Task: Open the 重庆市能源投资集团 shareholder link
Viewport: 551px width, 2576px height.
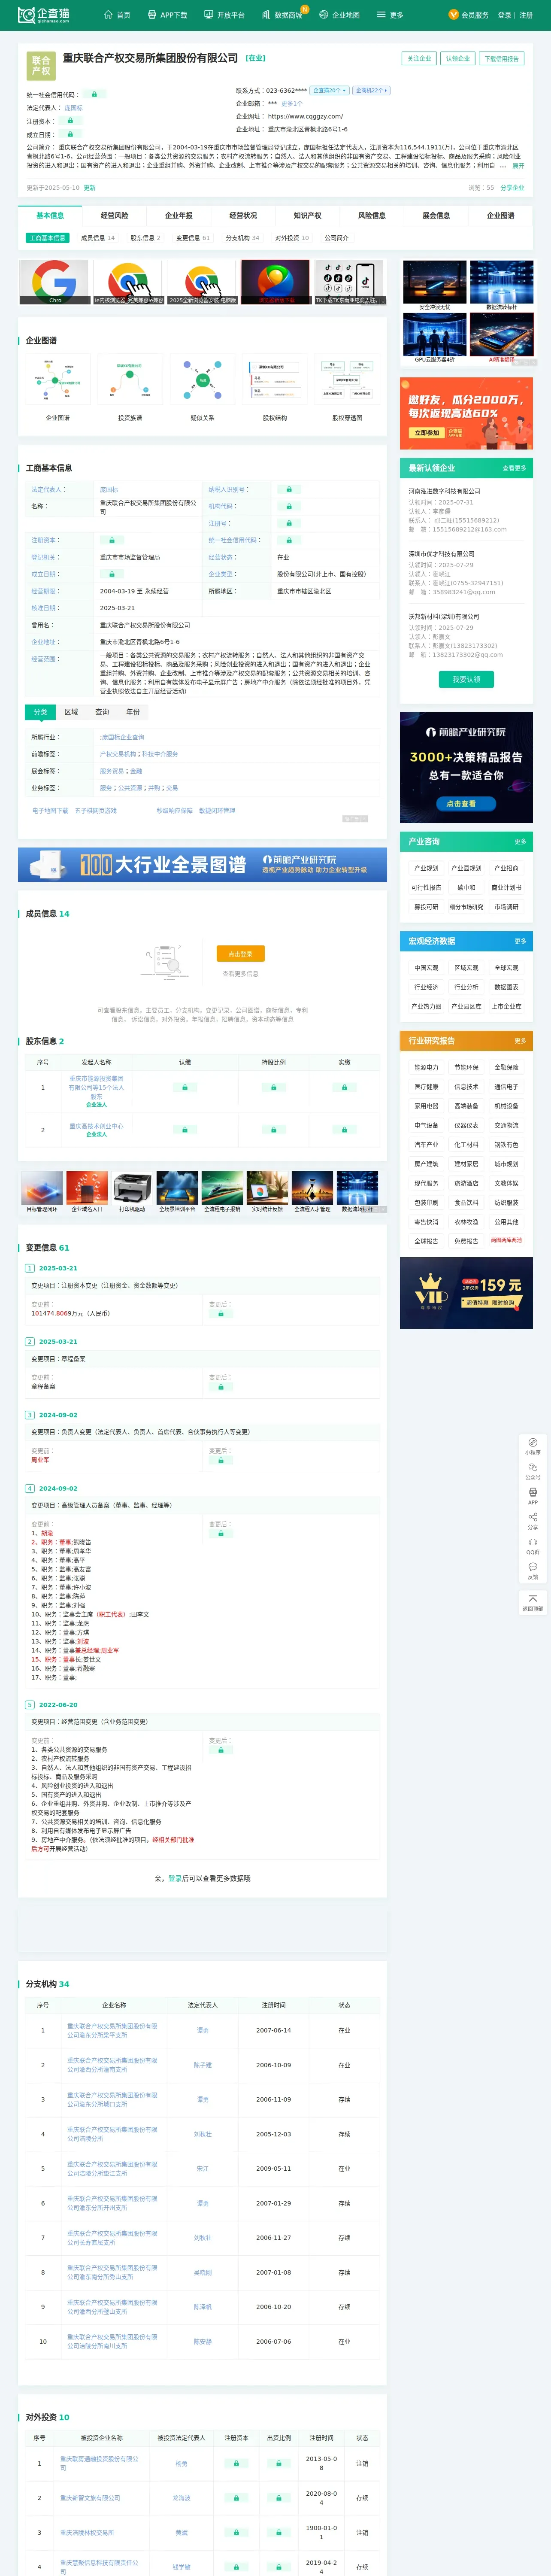Action: click(x=96, y=1087)
